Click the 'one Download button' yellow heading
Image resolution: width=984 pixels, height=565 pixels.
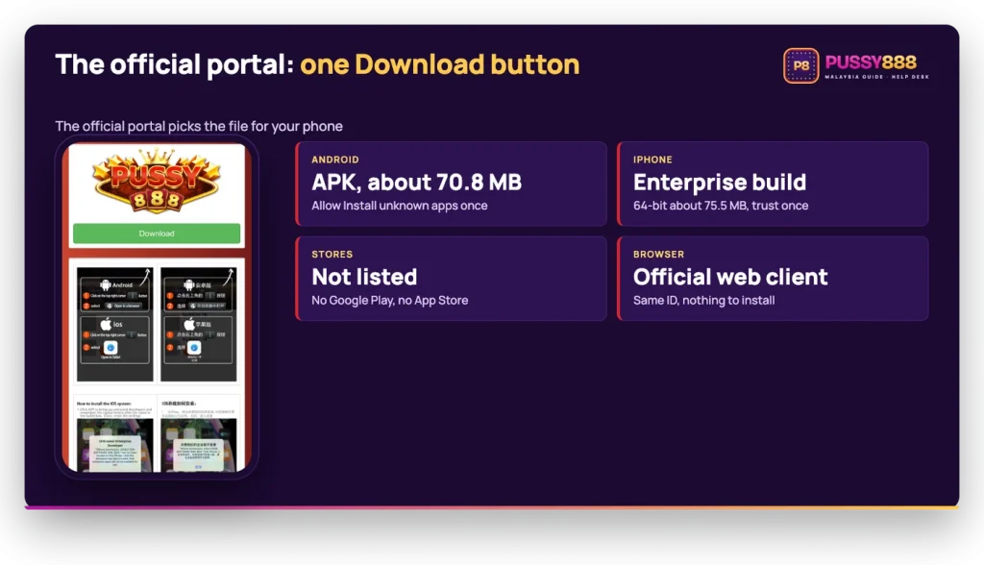[440, 64]
